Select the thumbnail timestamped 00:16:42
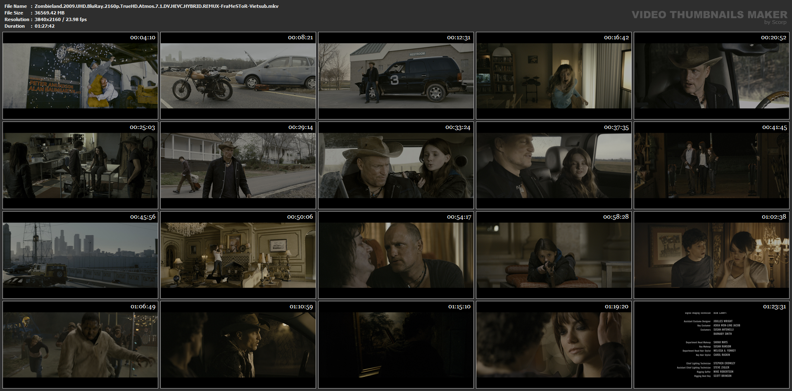 (x=554, y=76)
